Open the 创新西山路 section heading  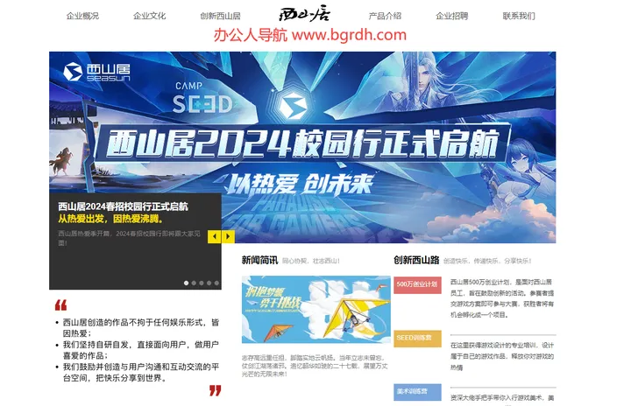tap(416, 260)
